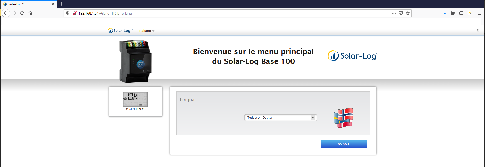Reload the current page
The height and width of the screenshot is (167, 485).
(22, 13)
